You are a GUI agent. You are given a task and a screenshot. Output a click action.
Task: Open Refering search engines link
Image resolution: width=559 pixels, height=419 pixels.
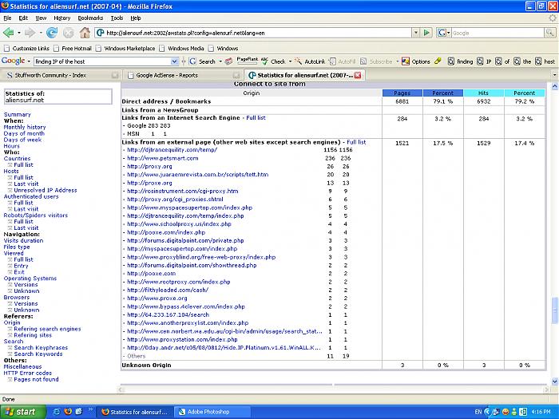coord(47,329)
